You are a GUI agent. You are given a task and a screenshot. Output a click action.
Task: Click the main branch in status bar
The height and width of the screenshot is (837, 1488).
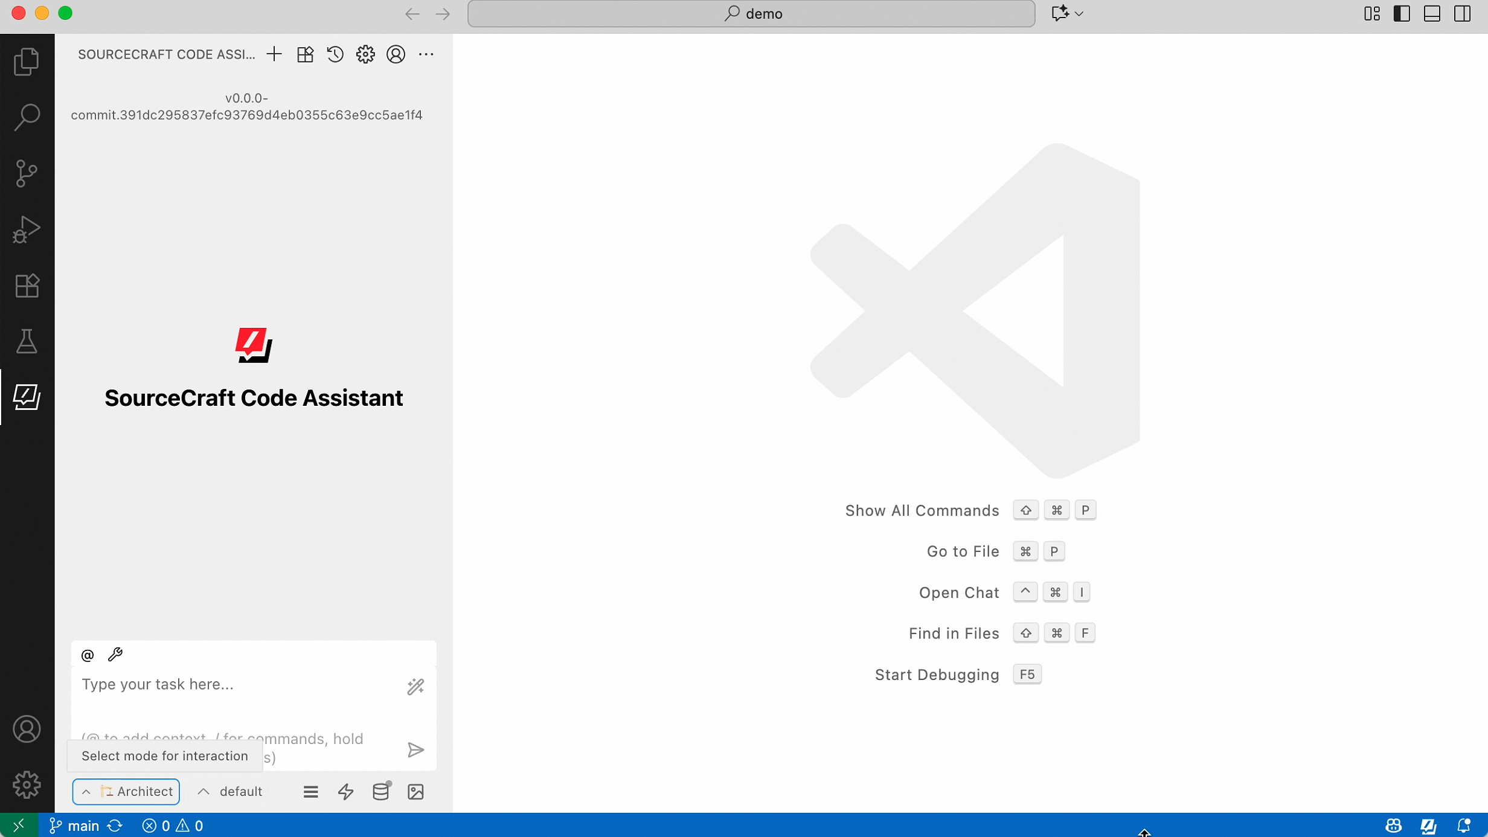[x=75, y=826]
